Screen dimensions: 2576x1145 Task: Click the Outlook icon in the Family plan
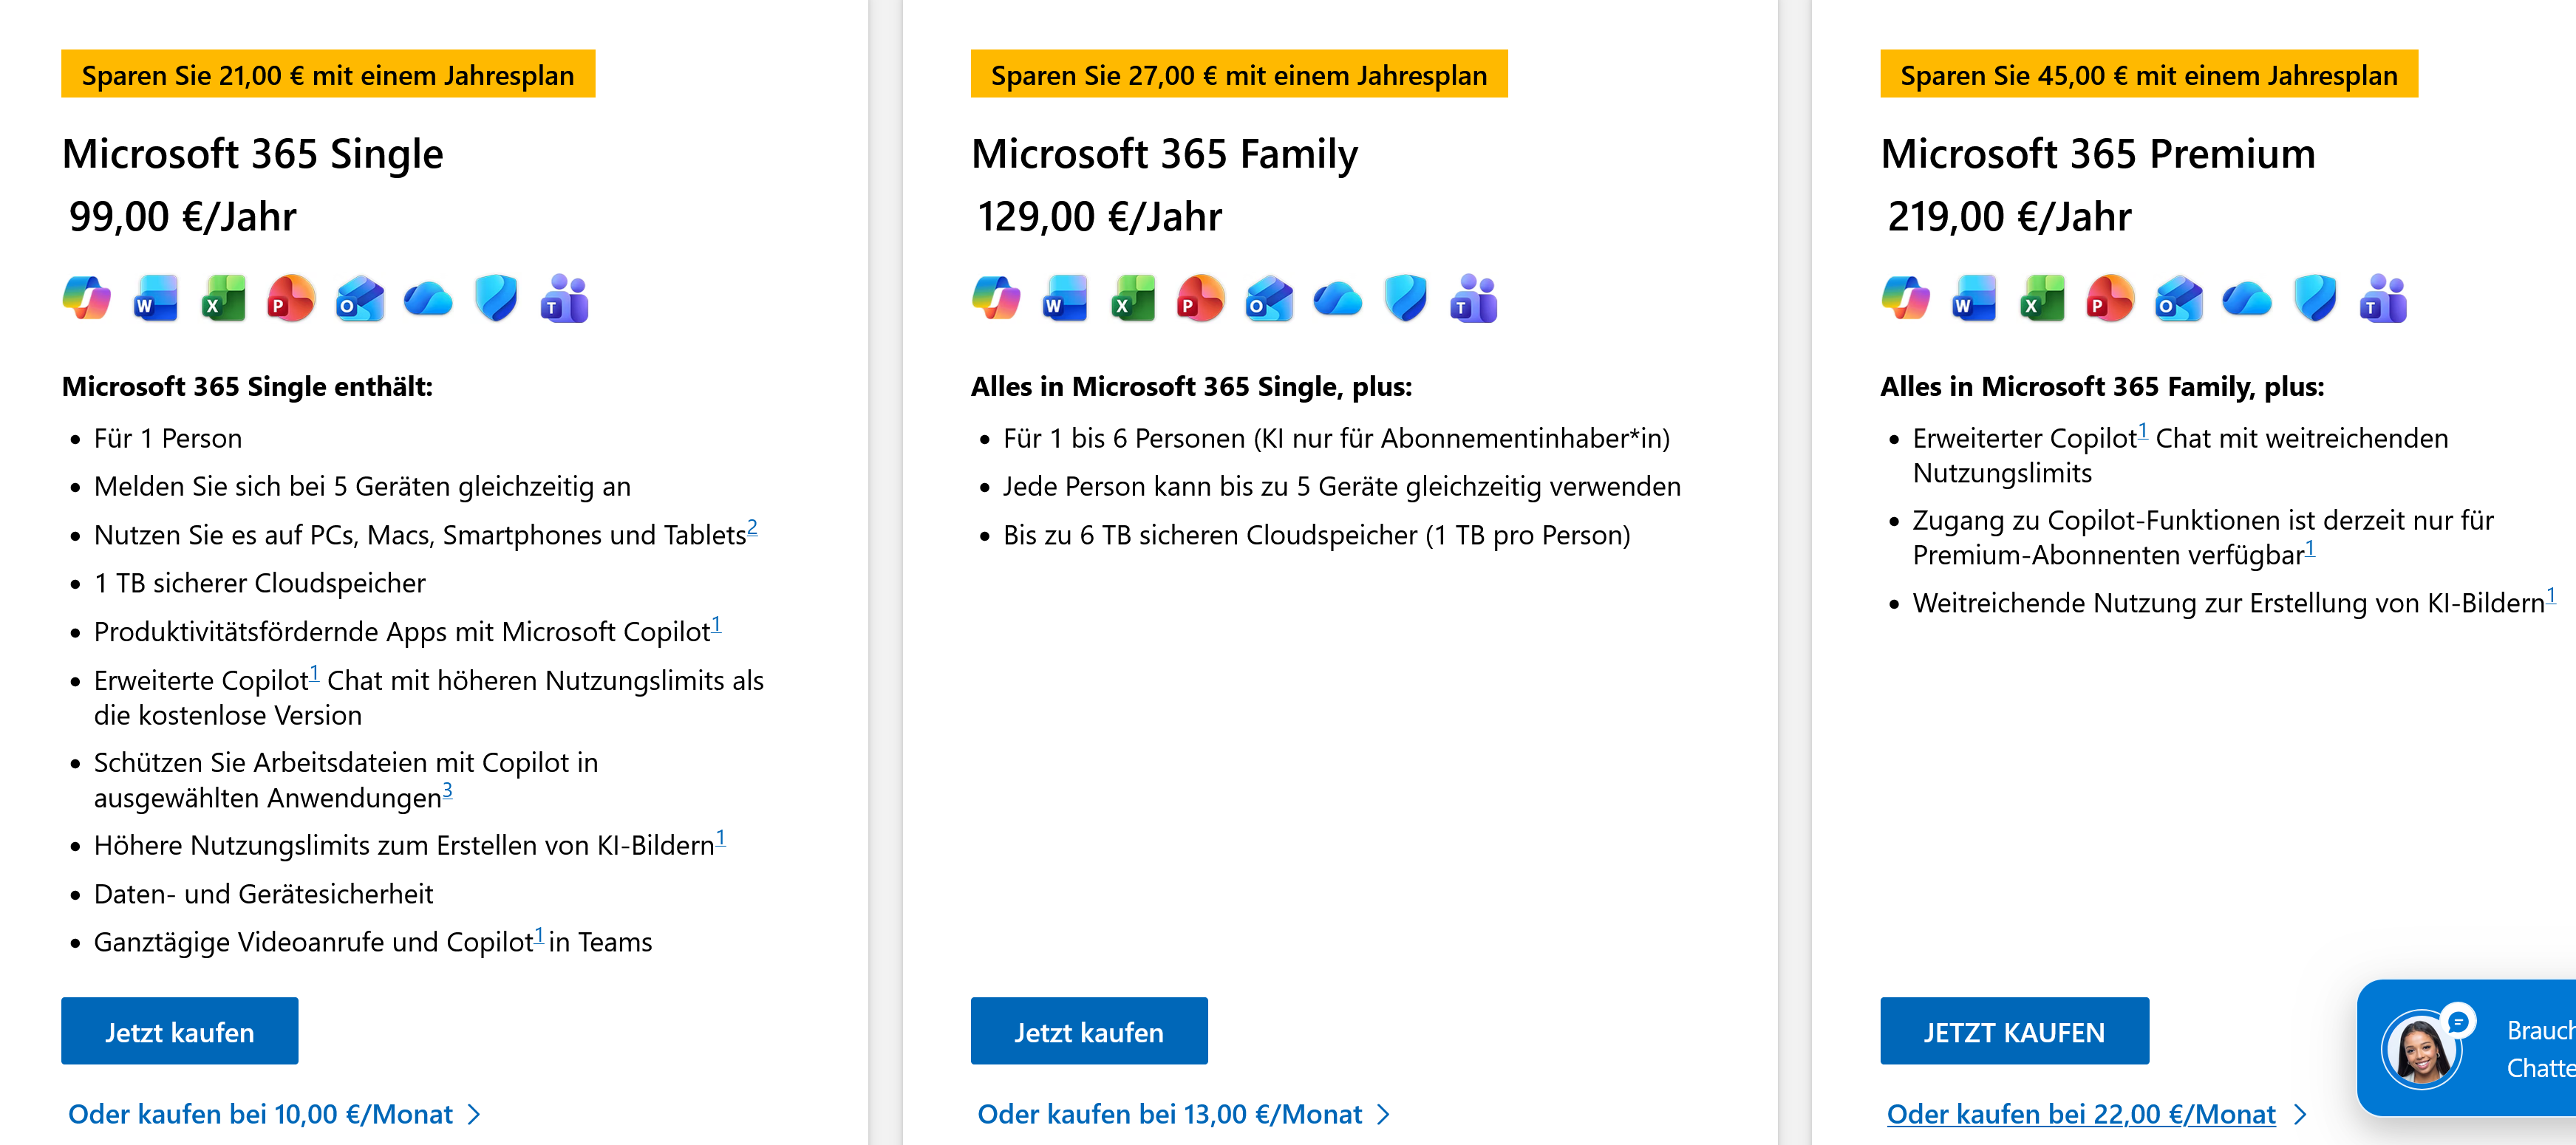tap(1269, 298)
